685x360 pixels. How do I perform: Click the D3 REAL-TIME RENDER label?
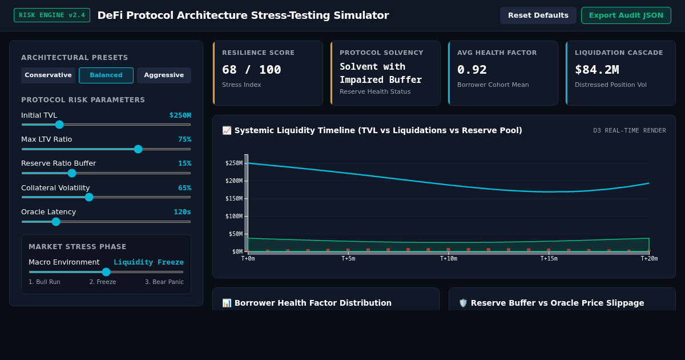coord(630,131)
